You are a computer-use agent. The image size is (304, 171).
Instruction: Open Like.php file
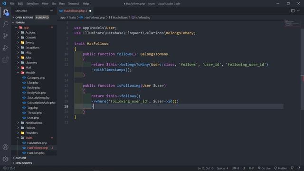pyautogui.click(x=34, y=83)
